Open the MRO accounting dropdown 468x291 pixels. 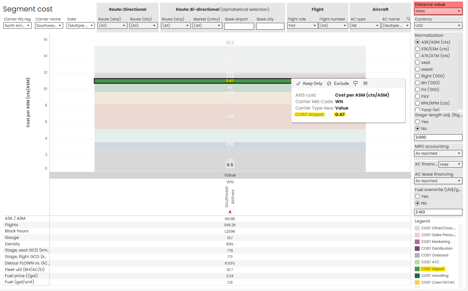click(x=438, y=153)
